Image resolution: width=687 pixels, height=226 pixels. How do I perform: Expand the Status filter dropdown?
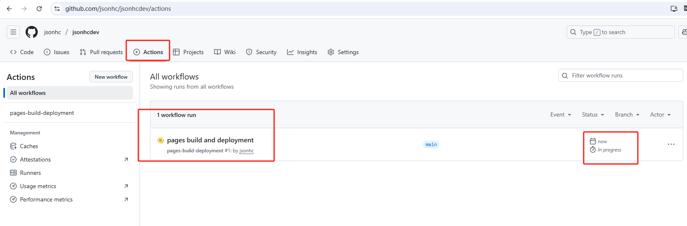pos(593,114)
